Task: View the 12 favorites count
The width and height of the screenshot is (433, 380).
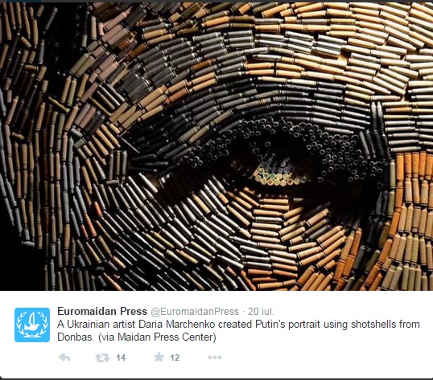Action: [x=175, y=358]
